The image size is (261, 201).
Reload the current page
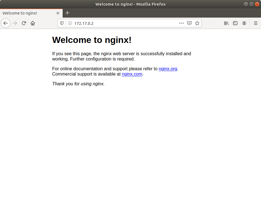click(24, 23)
